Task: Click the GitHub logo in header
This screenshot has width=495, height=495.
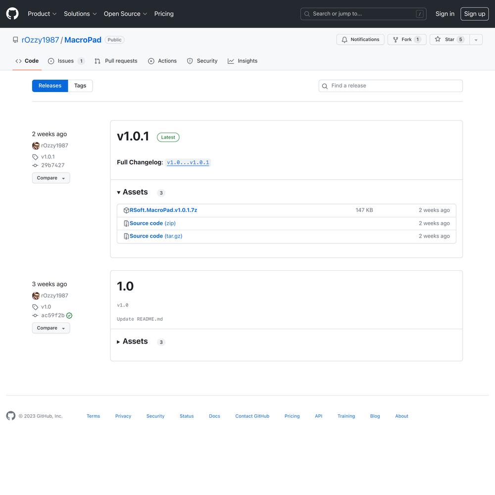Action: [12, 14]
